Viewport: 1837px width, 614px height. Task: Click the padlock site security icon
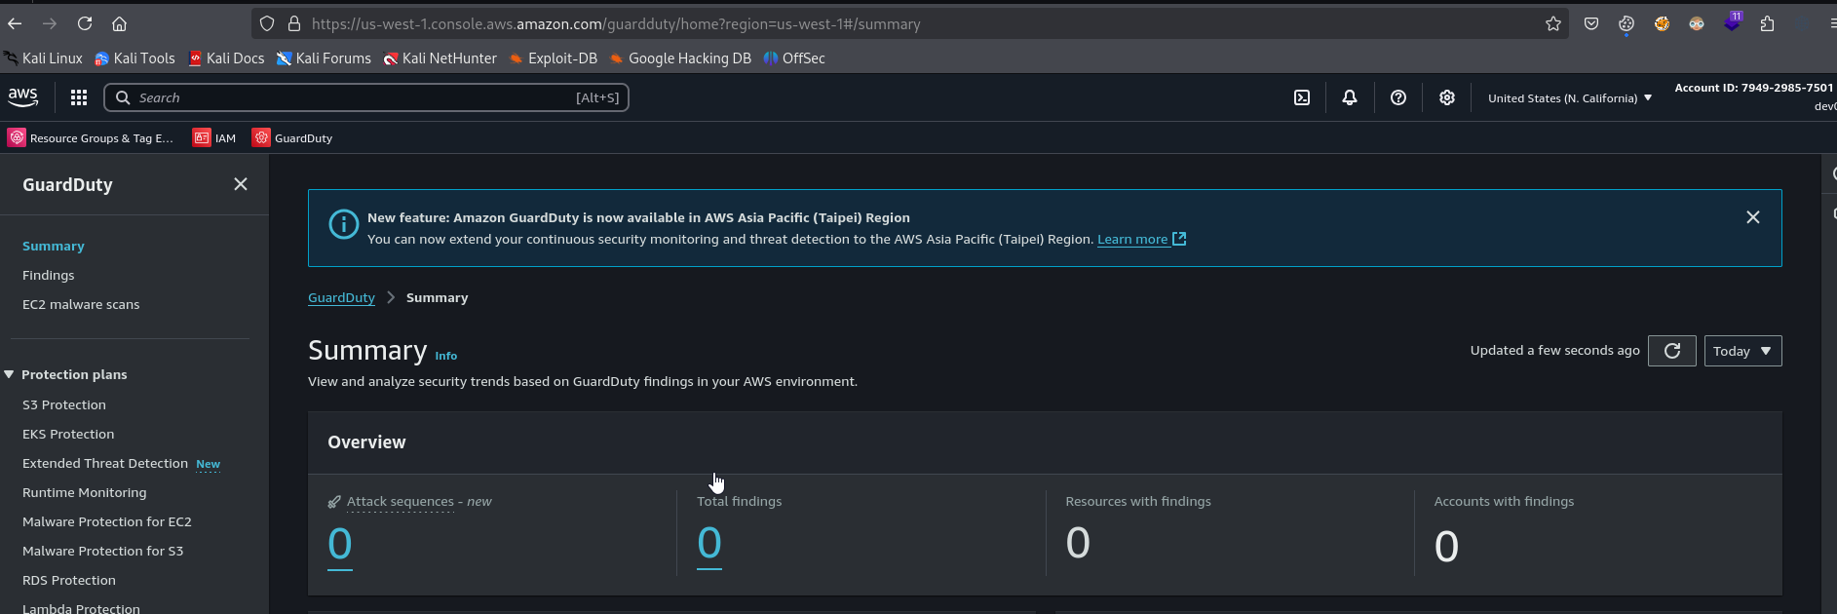coord(294,23)
